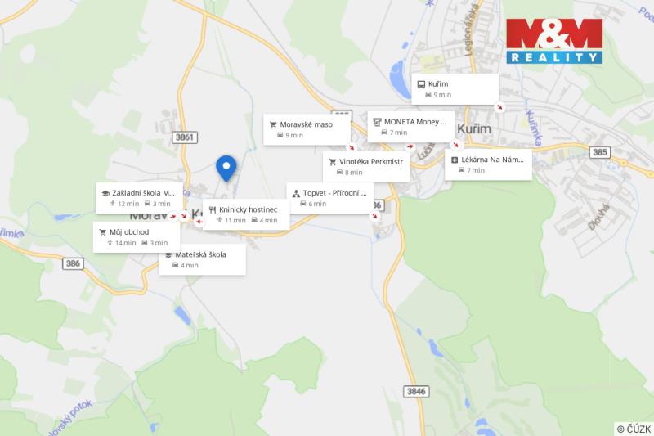Select the Kuřim bus stop icon

click(x=421, y=84)
